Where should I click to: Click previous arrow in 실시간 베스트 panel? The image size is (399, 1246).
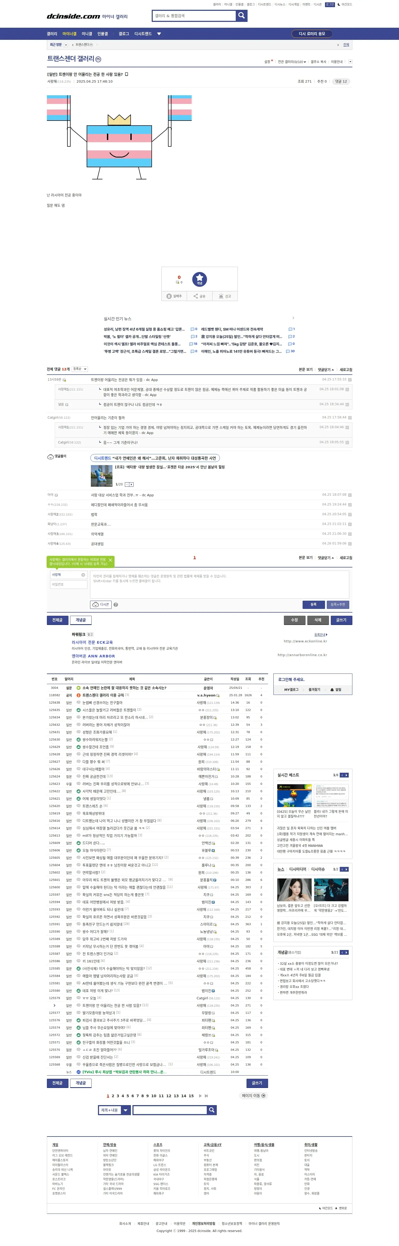point(342,775)
